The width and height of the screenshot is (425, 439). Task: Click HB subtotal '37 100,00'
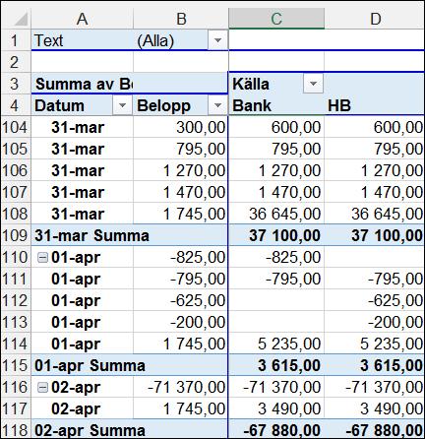[x=374, y=235]
